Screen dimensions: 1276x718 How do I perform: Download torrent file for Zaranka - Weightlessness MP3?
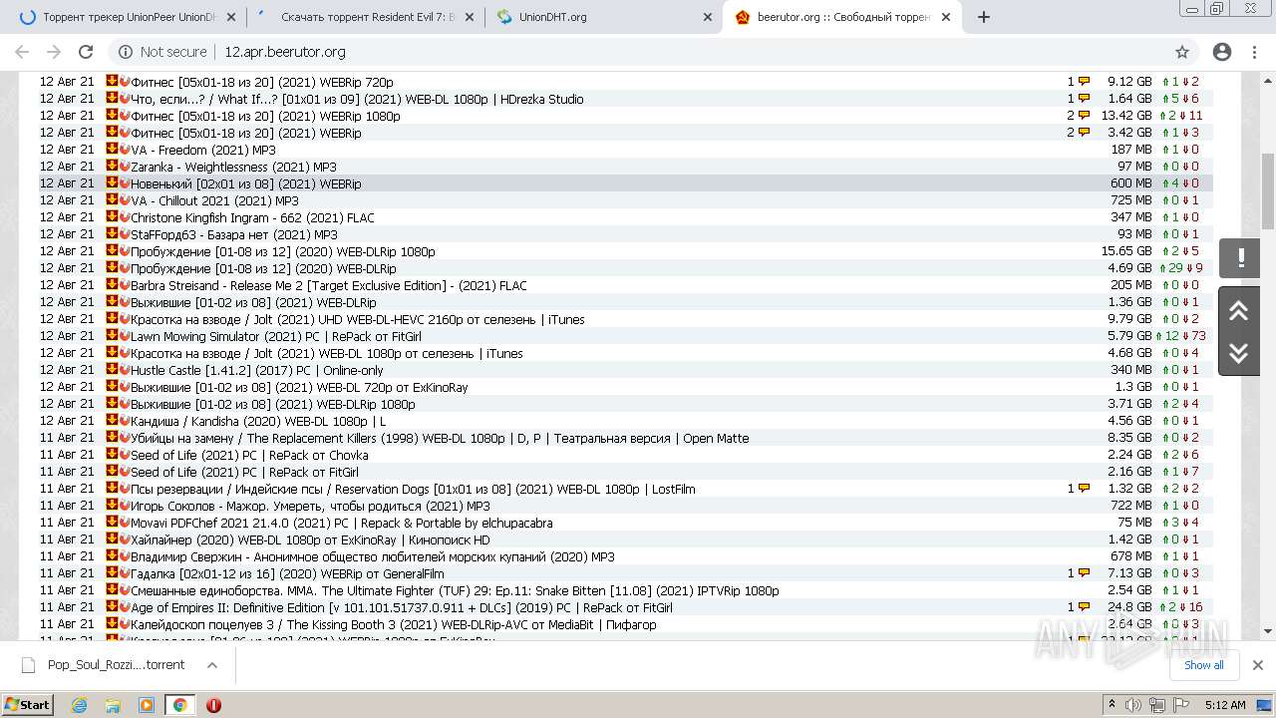pos(112,167)
